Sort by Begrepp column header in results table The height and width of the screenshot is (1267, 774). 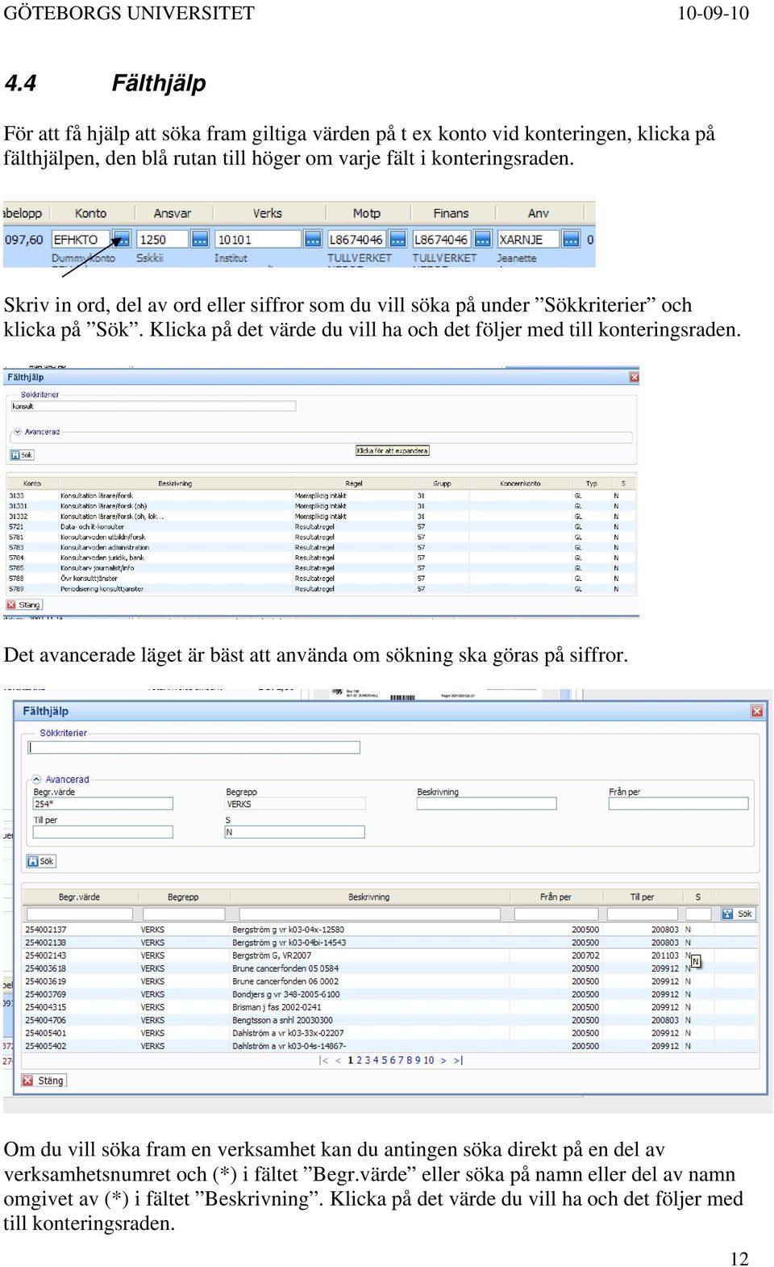point(183,897)
